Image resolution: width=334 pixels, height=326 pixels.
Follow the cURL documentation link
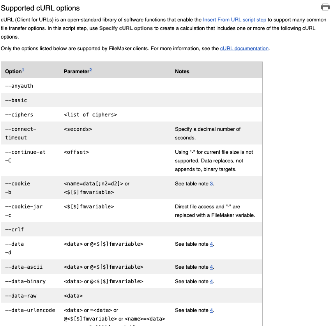244,49
